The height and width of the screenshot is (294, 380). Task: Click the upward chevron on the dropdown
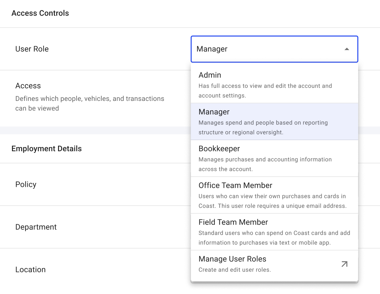[346, 49]
